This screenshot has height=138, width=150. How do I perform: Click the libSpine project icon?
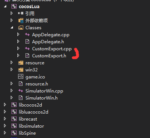pos(14,133)
